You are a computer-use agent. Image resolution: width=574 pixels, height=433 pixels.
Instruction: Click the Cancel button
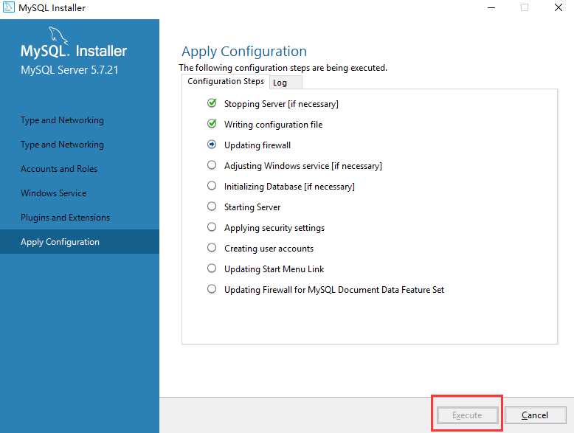[535, 415]
